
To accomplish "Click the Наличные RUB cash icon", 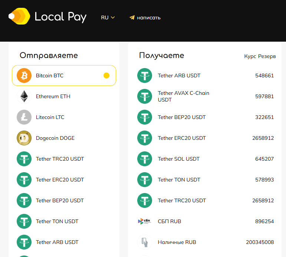I will pos(145,242).
